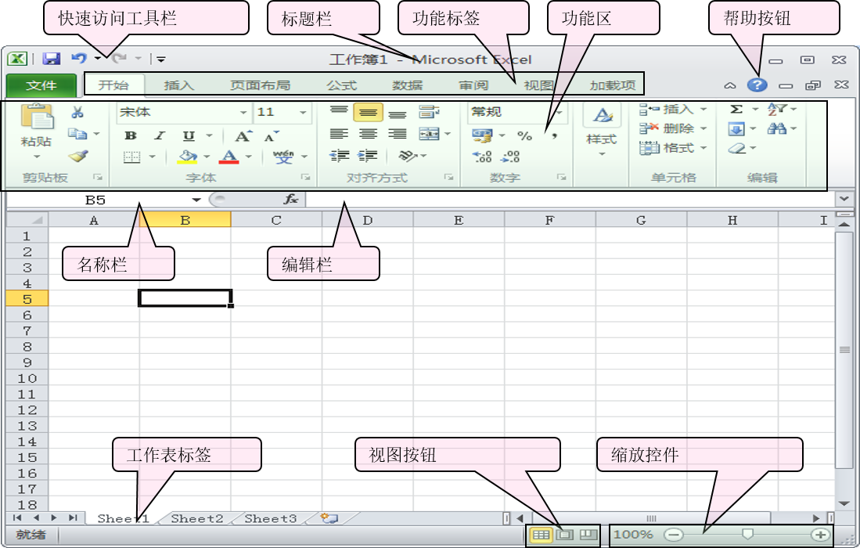Open Find and Select binoculars icon
Viewport: 860px width, 548px height.
[x=776, y=128]
